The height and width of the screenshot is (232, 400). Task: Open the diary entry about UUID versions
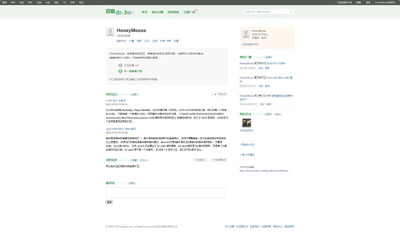[116, 101]
